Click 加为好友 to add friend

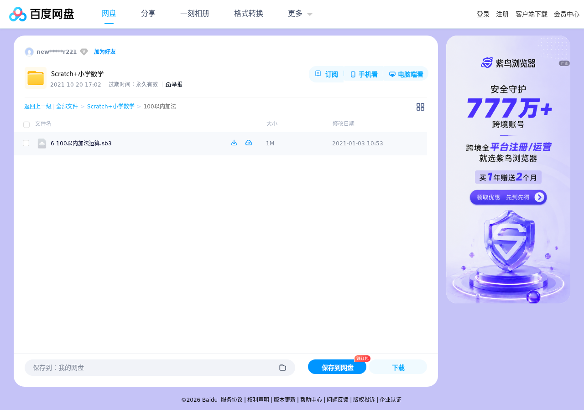pyautogui.click(x=105, y=52)
